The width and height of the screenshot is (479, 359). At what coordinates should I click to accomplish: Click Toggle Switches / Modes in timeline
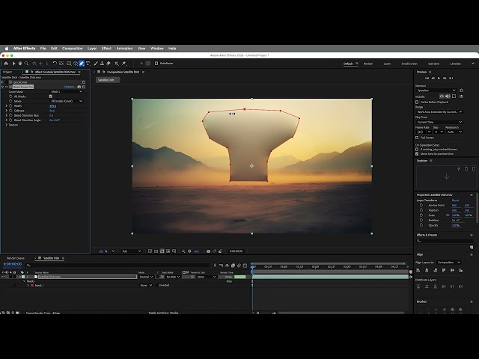(163, 313)
